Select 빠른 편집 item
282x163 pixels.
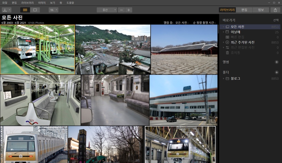click(x=250, y=37)
